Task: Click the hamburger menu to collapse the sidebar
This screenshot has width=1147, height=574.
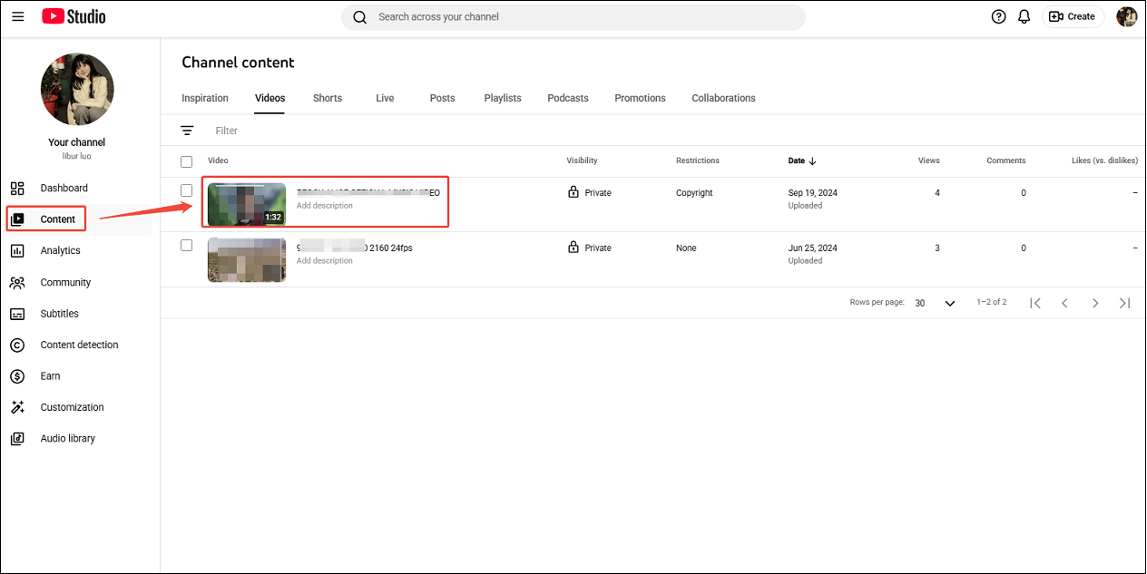Action: [x=17, y=15]
